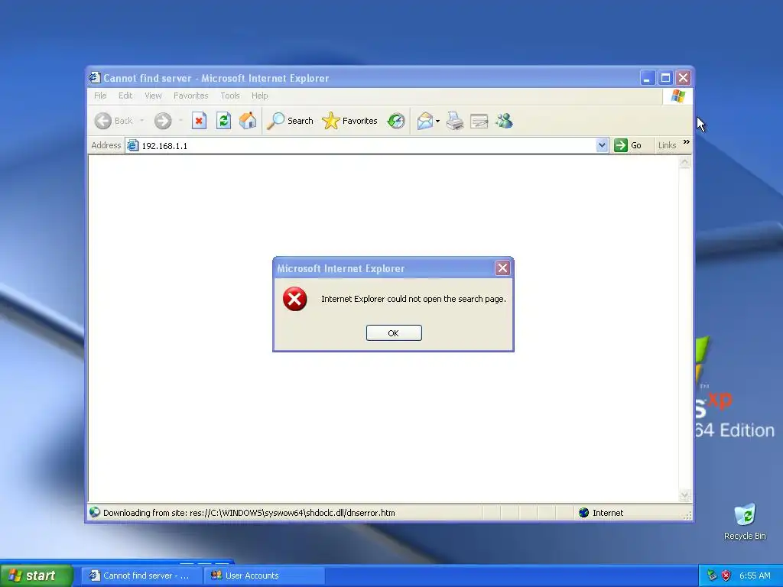This screenshot has height=587, width=783.
Task: Go to the Home page icon
Action: pyautogui.click(x=248, y=121)
